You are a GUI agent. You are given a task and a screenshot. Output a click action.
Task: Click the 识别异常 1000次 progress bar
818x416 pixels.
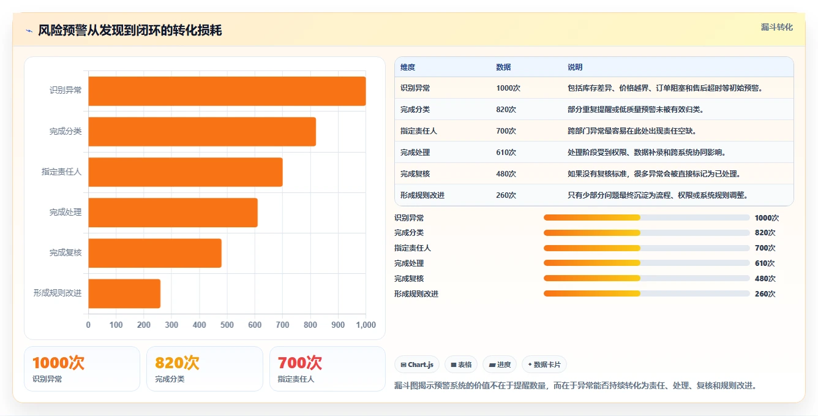tap(647, 217)
